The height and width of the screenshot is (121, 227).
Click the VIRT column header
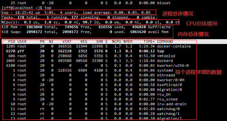(x=67, y=42)
